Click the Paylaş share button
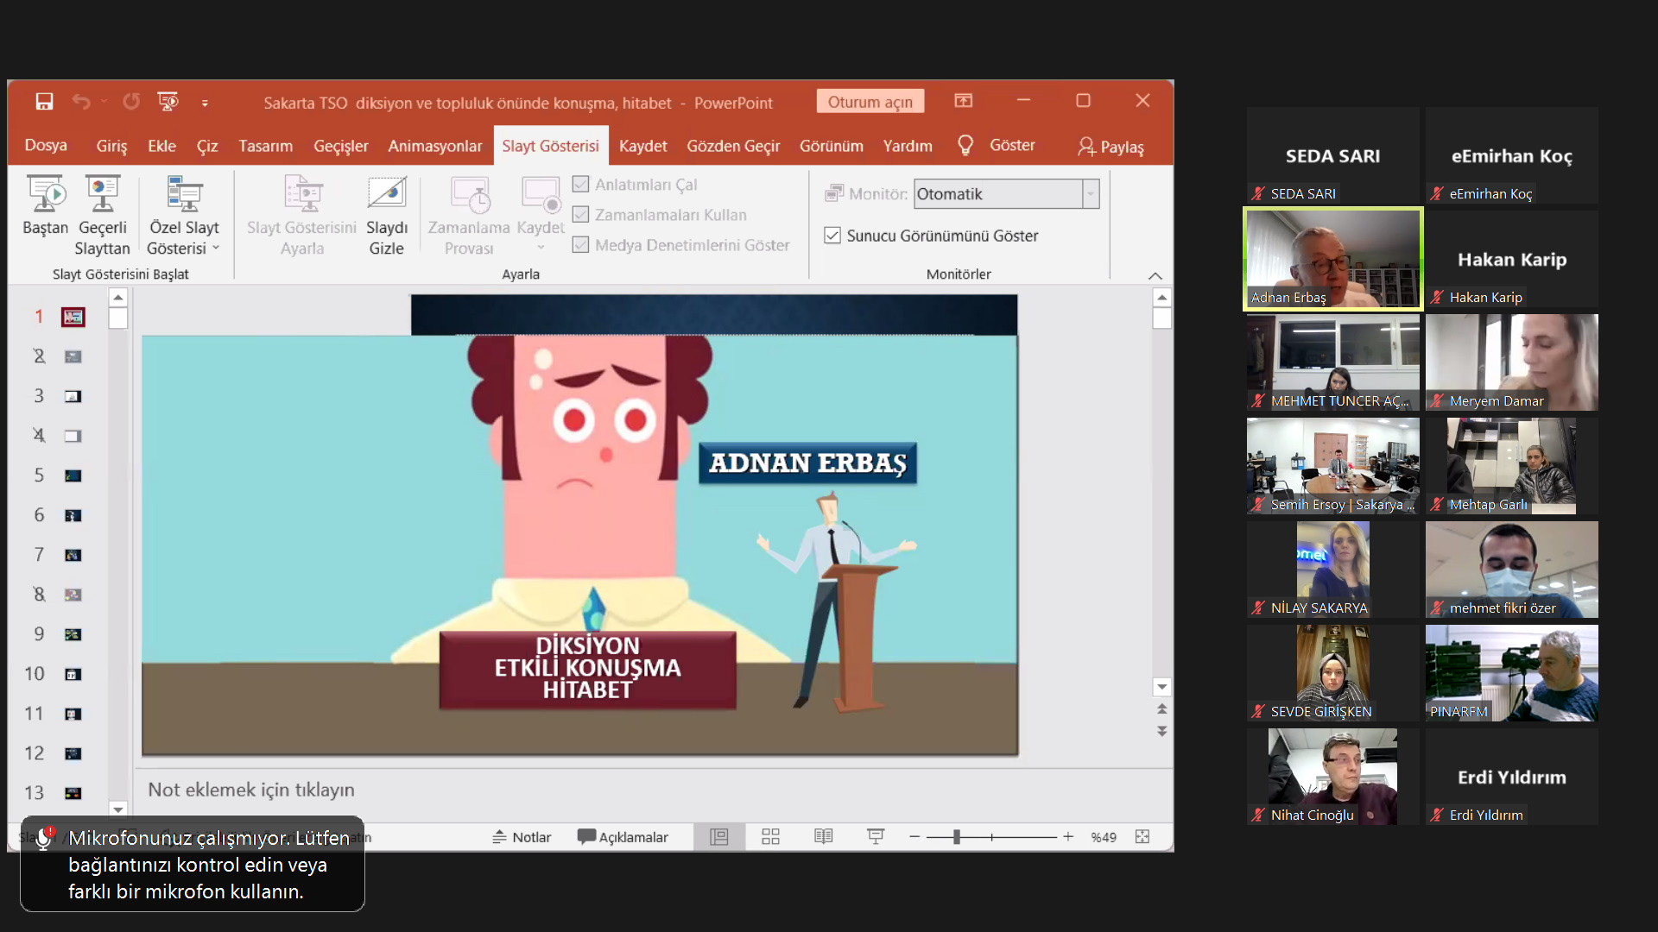 click(x=1111, y=147)
